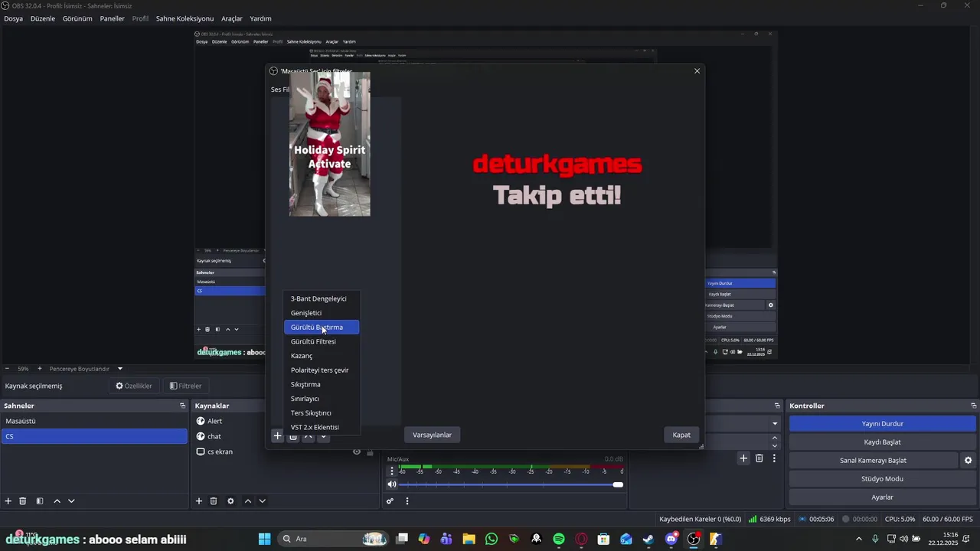Zoom in preview with plus icon
Image resolution: width=980 pixels, height=551 pixels.
(40, 368)
